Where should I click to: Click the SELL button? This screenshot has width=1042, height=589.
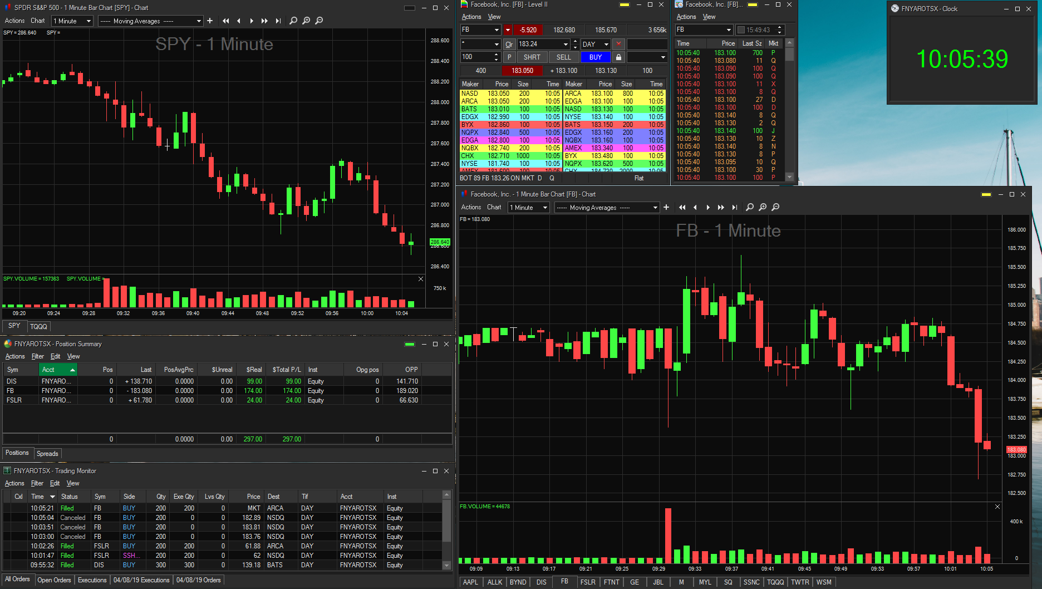pos(564,57)
